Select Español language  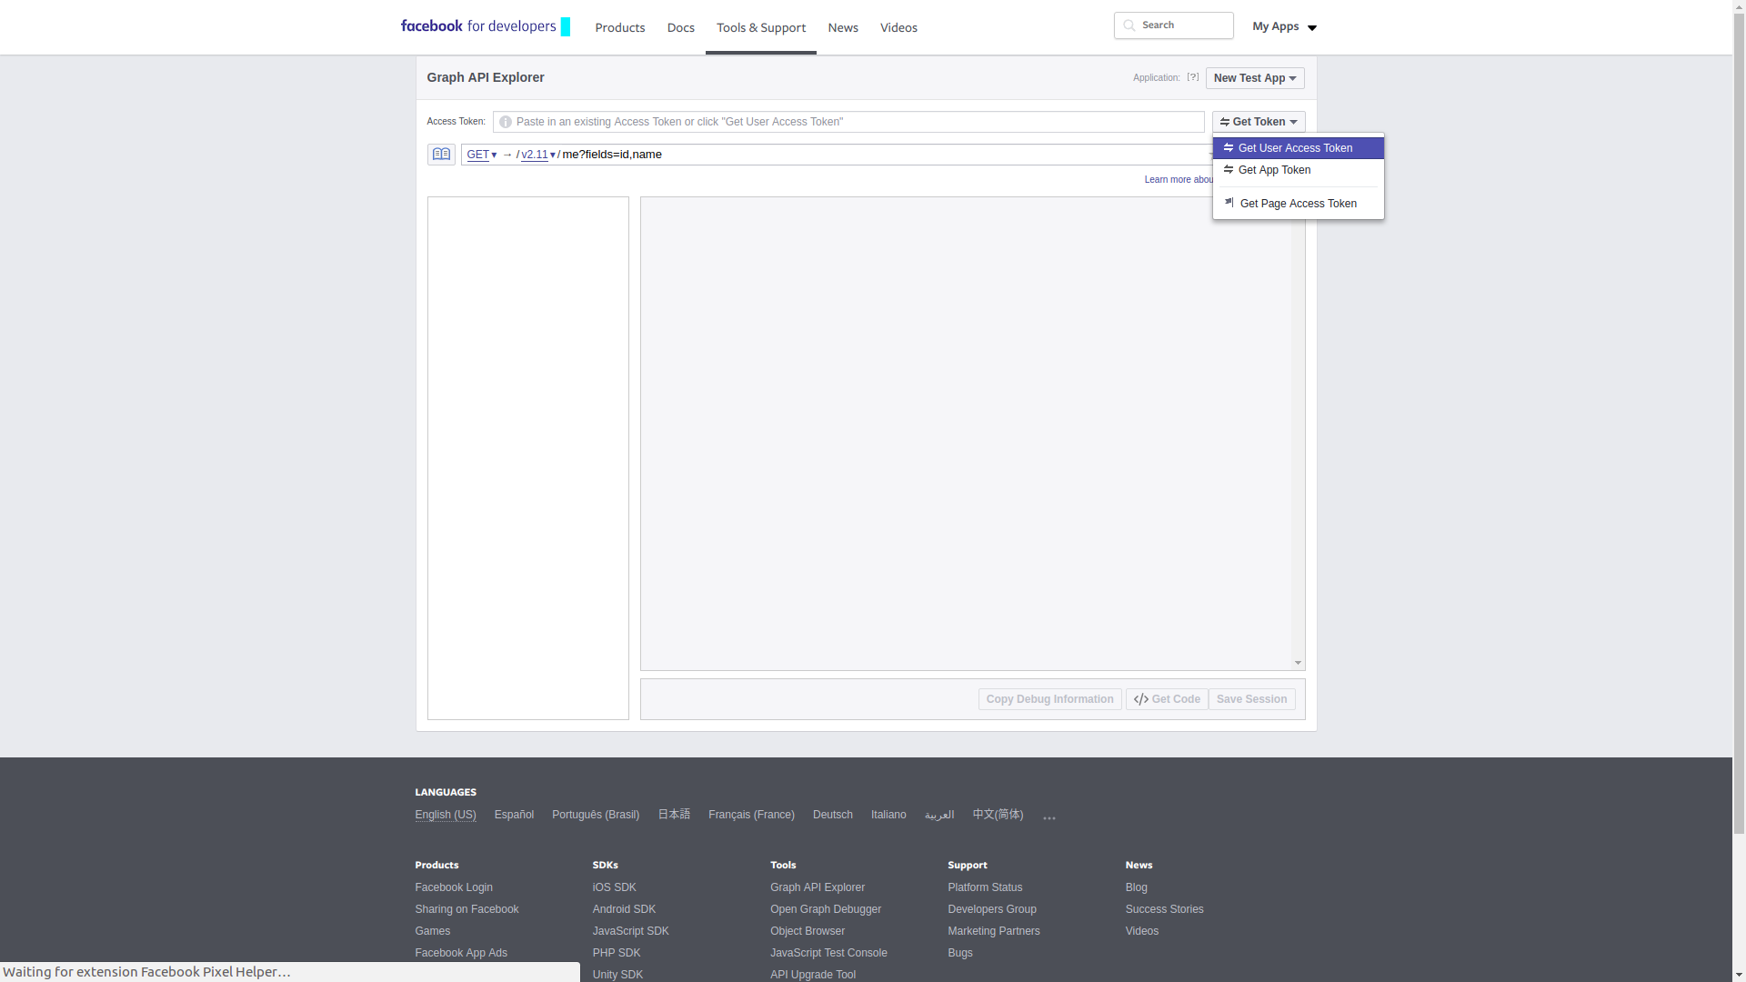(x=514, y=815)
